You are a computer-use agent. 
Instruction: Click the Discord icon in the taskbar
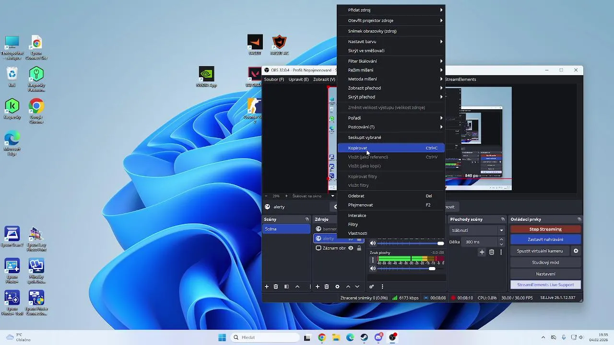378,337
